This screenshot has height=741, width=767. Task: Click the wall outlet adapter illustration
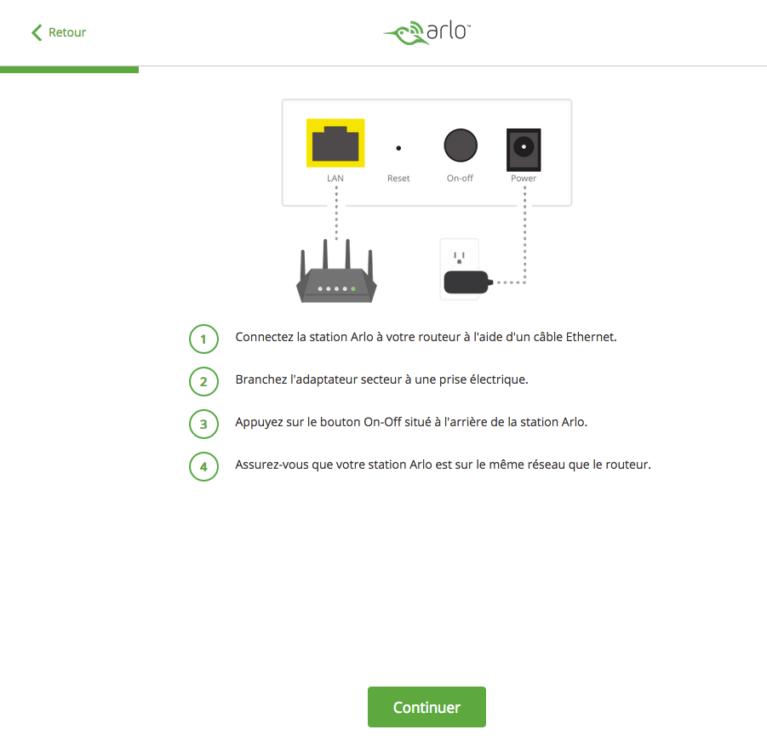466,270
